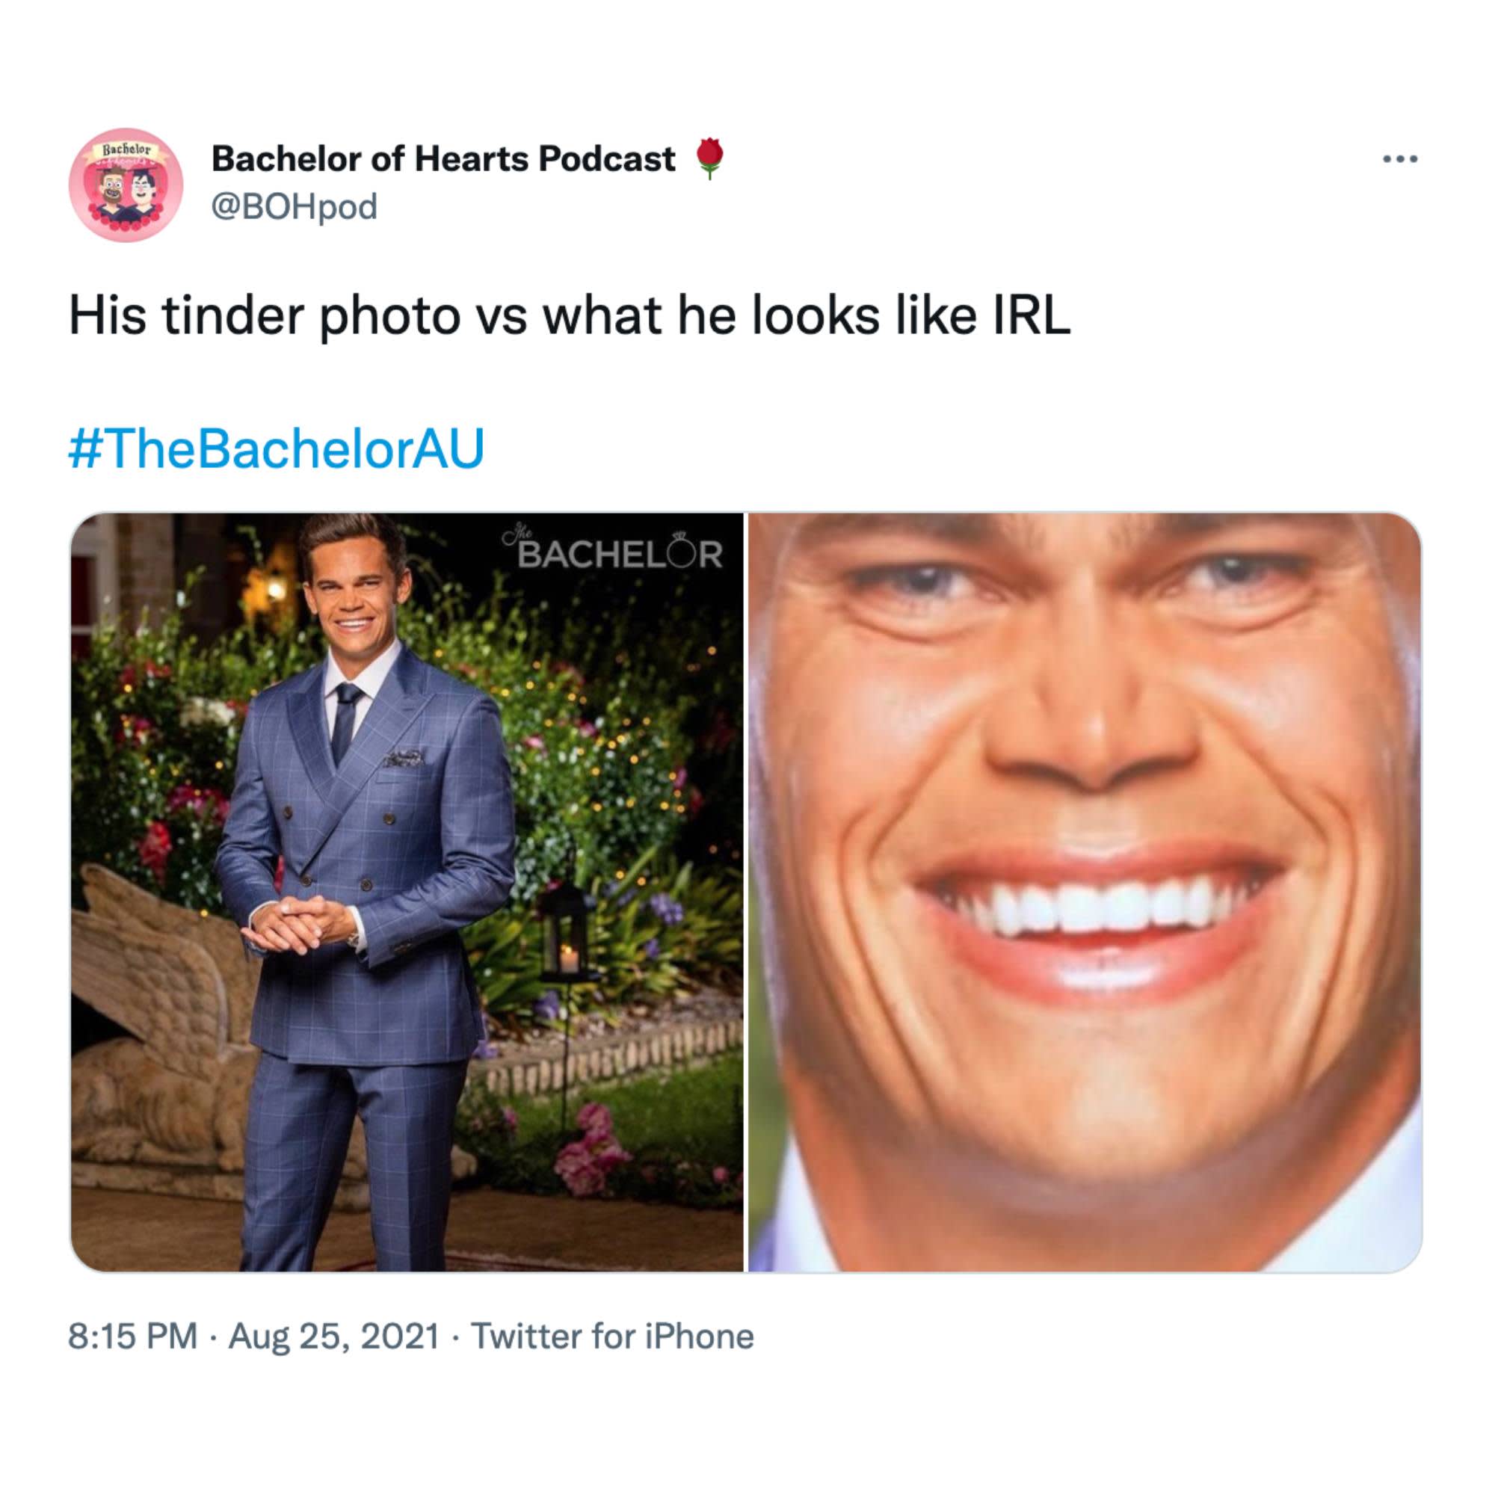Click the red rose emoji beside the name

click(x=709, y=158)
